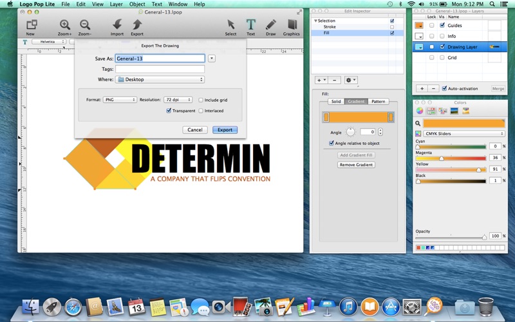Switch to the Gradient fill tab
Image resolution: width=515 pixels, height=322 pixels.
click(x=356, y=102)
